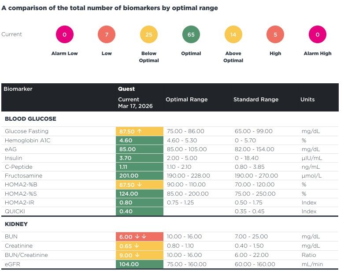Click the Insulin units µIU/mL

(x=312, y=158)
